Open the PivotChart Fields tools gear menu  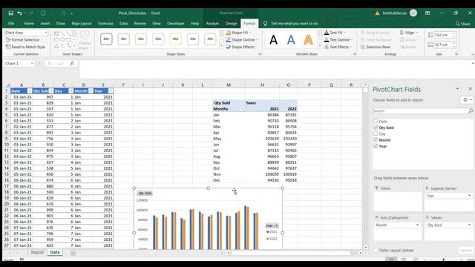pos(467,100)
